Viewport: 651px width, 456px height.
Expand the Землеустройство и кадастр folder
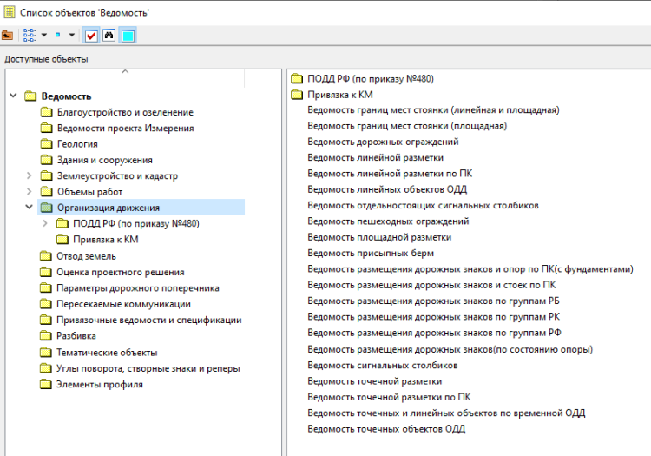tap(30, 176)
